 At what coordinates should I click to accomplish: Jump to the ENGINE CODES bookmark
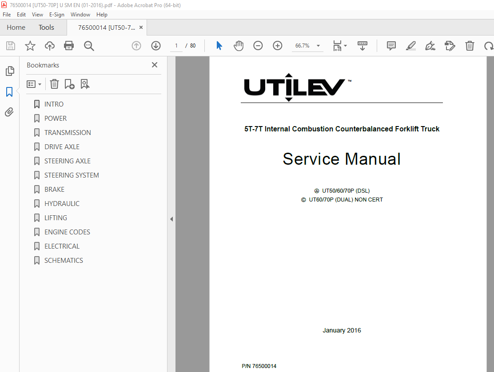tap(67, 232)
